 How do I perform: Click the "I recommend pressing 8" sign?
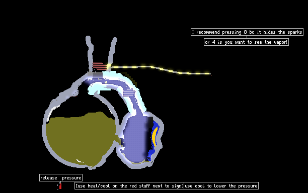[x=247, y=32]
